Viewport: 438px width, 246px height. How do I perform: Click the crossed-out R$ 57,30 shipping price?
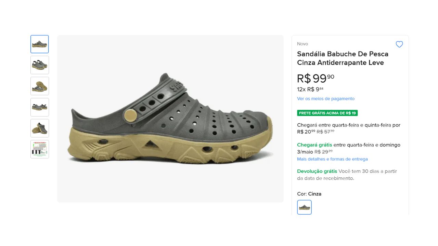coord(325,132)
